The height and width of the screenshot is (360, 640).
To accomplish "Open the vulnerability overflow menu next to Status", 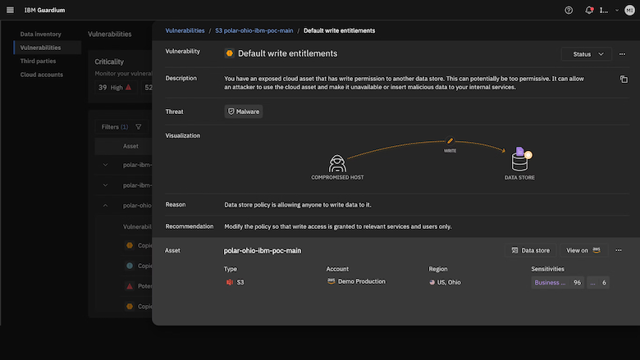I will (622, 54).
